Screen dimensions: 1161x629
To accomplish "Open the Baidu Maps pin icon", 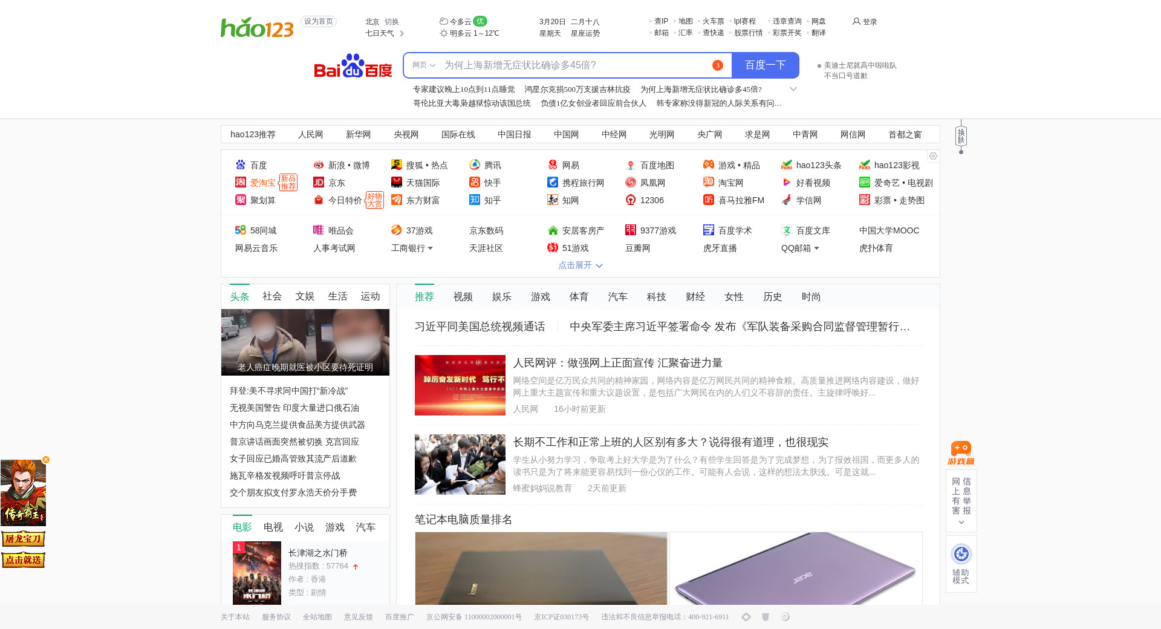I will pos(631,165).
